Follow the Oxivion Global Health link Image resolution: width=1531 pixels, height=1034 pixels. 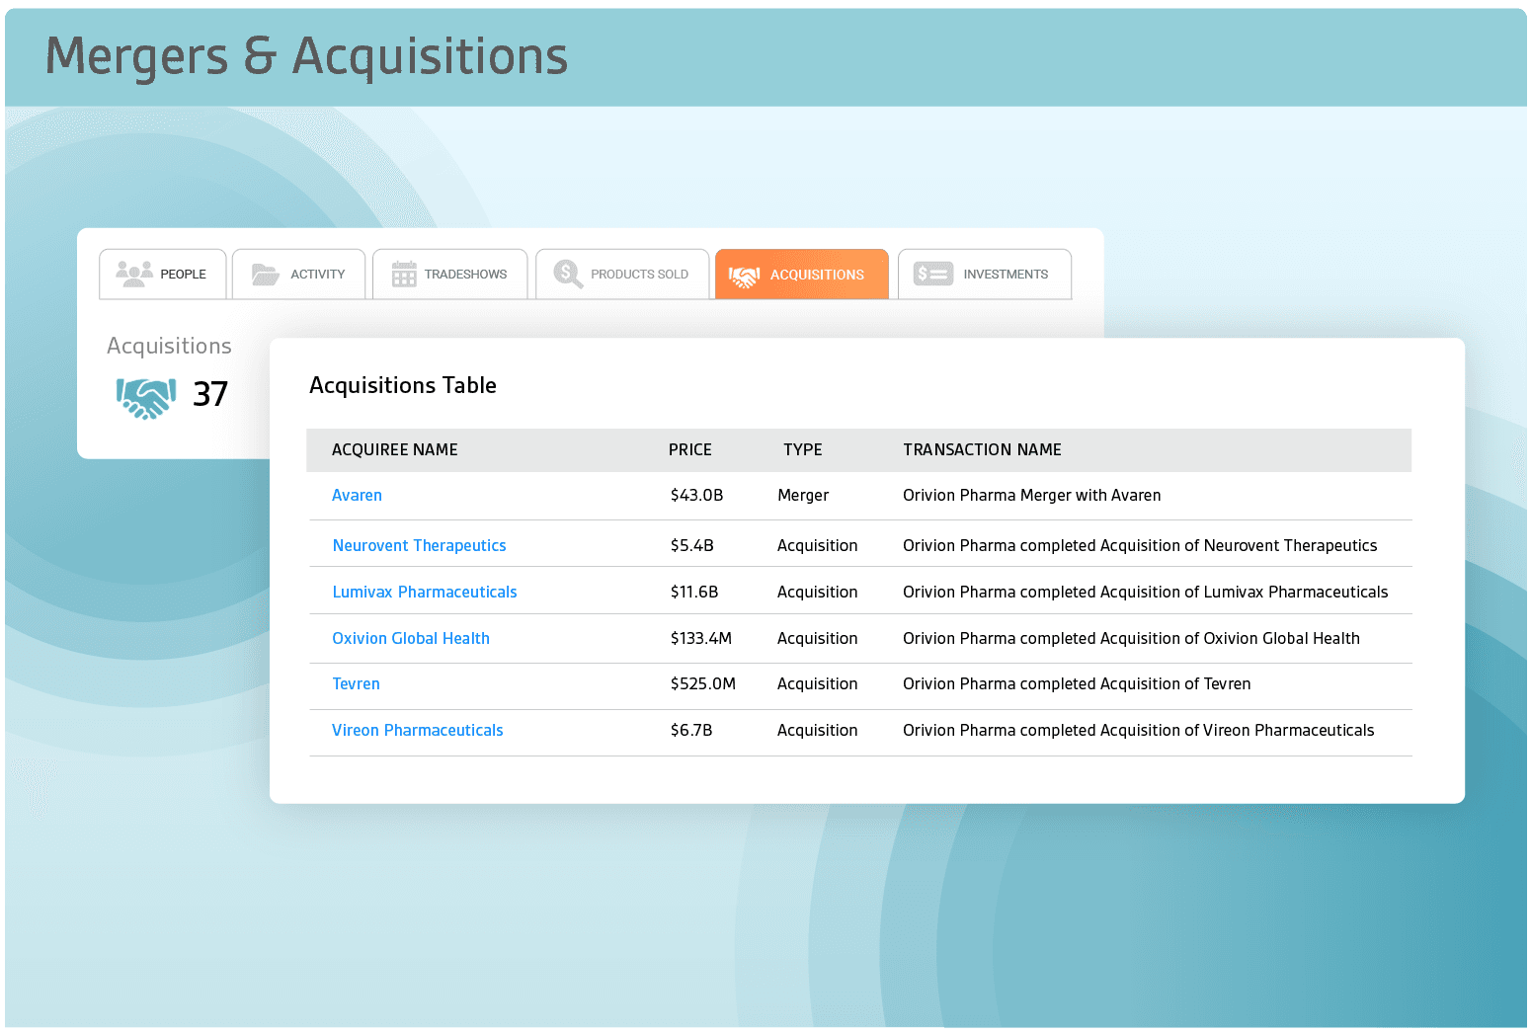click(x=411, y=639)
